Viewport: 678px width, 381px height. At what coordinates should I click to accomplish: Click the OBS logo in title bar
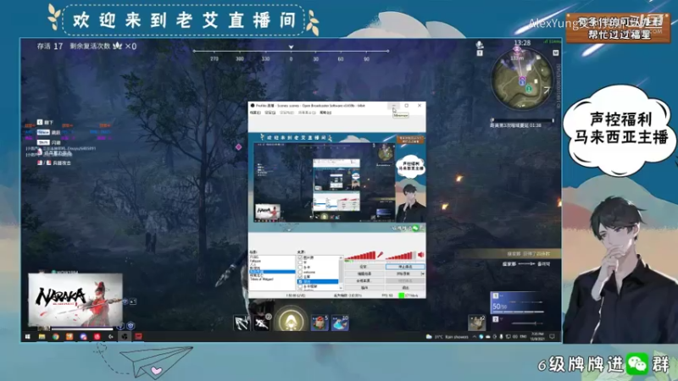click(x=253, y=105)
